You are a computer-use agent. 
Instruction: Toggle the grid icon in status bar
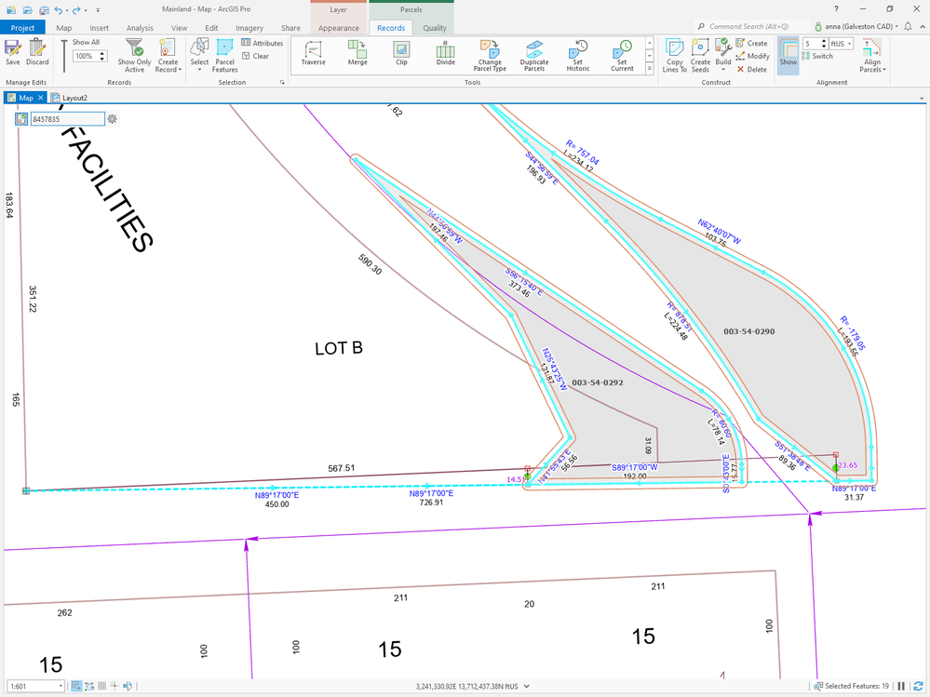pyautogui.click(x=102, y=687)
